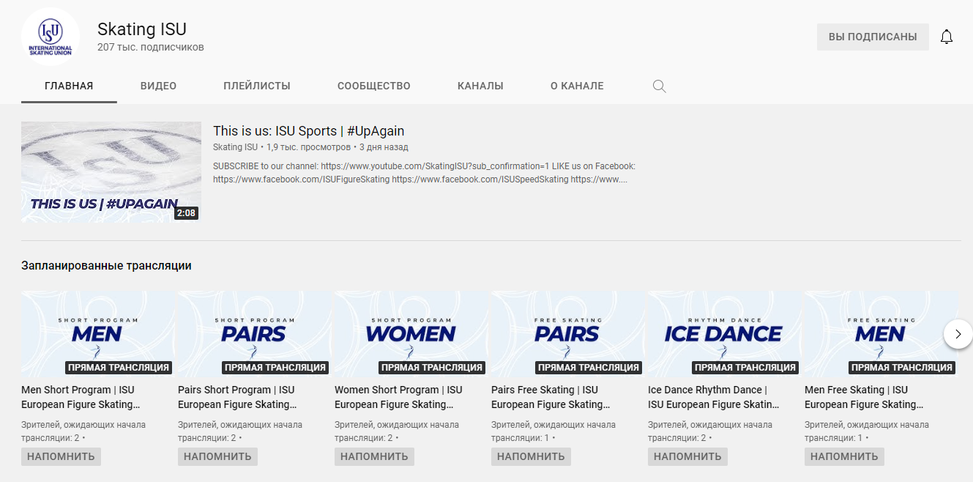Select the КАНАЛЫ tab
Viewport: 973px width, 482px height.
coord(480,86)
